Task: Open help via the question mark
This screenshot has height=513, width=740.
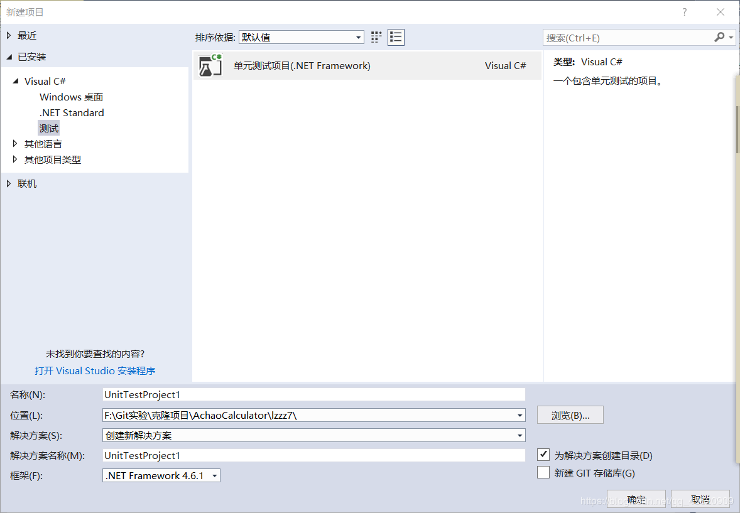Action: click(684, 12)
